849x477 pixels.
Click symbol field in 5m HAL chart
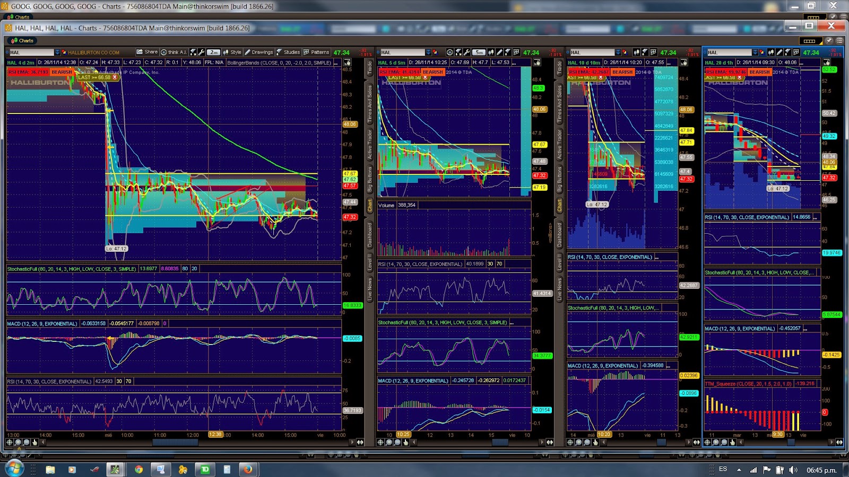[x=402, y=52]
